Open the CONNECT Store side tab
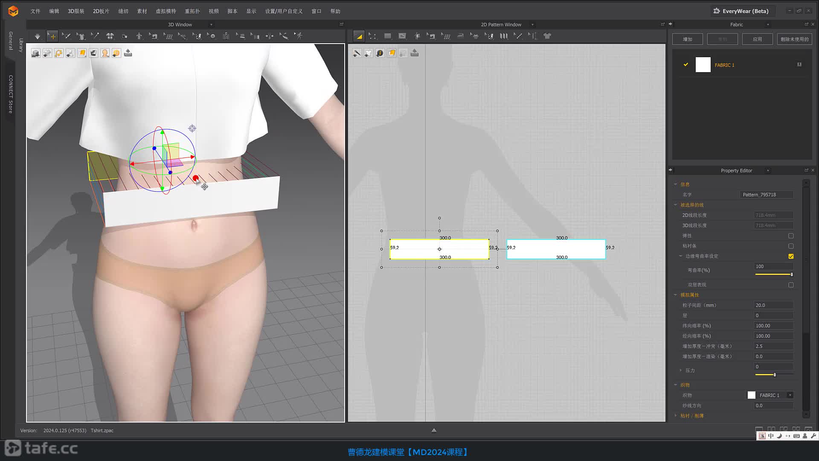The image size is (819, 461). [11, 94]
